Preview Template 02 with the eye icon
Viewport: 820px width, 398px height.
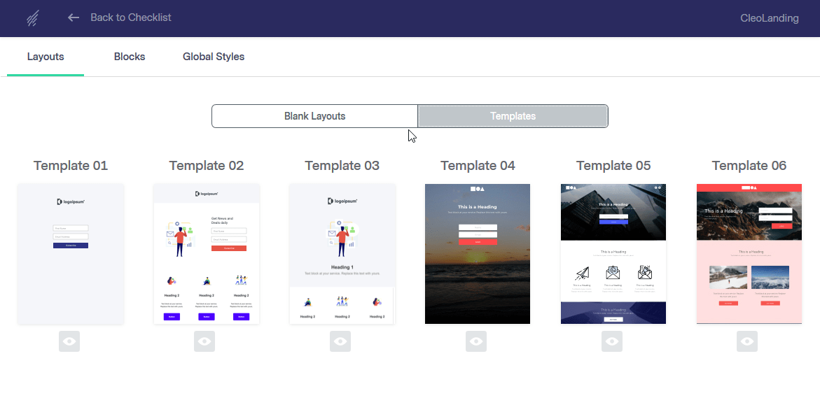(204, 341)
